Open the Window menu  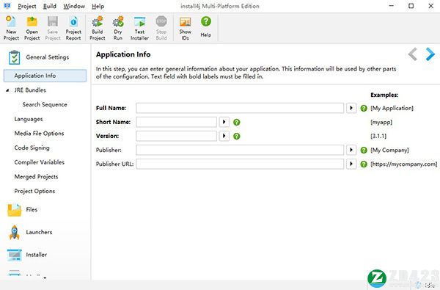[74, 6]
